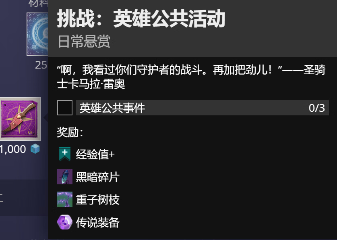337x240 pixels.
Task: Select the purple dagger bounty item
Action: point(21,119)
